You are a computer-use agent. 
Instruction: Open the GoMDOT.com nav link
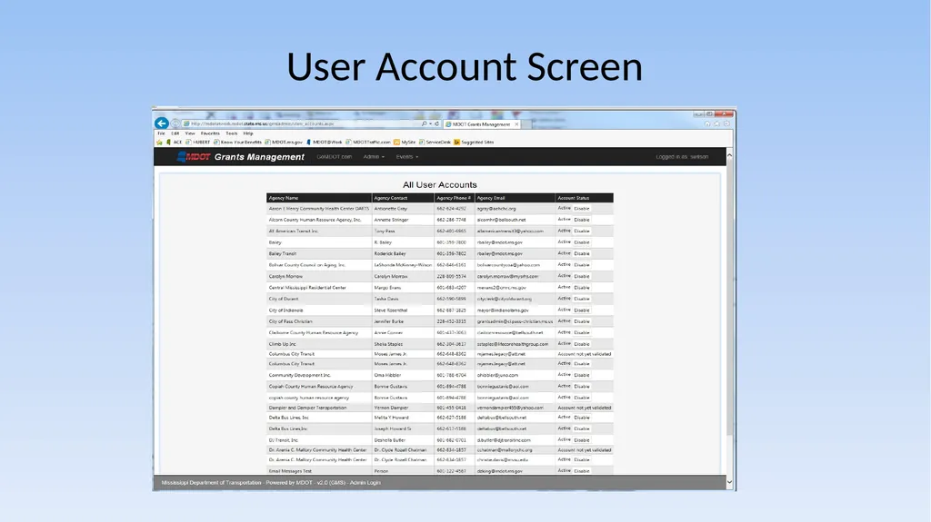335,156
